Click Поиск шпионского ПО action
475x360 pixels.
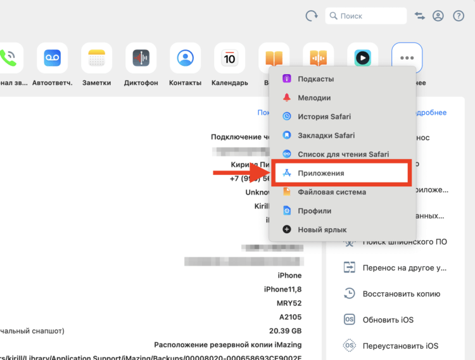(x=395, y=242)
